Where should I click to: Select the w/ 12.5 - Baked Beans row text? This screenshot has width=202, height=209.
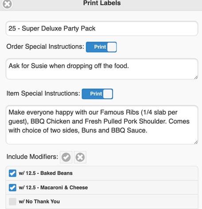(46, 173)
